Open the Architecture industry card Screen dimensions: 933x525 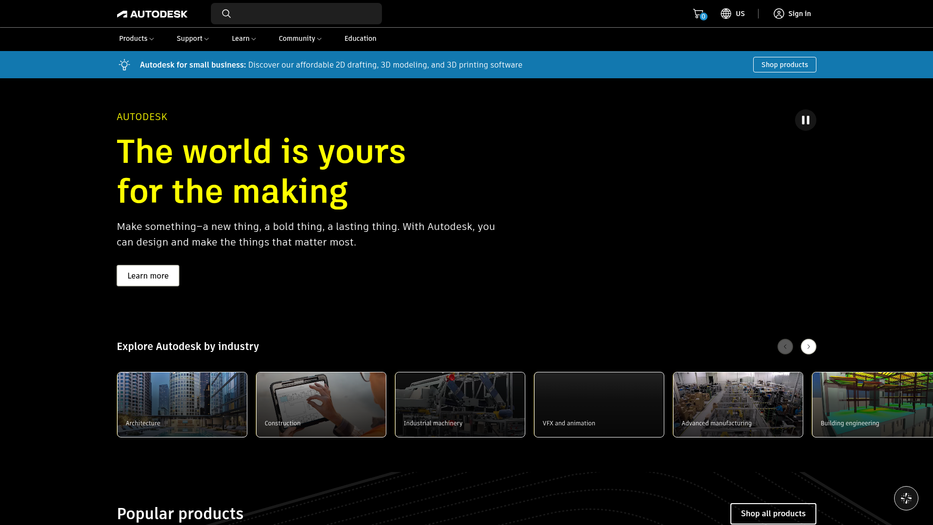pyautogui.click(x=182, y=405)
